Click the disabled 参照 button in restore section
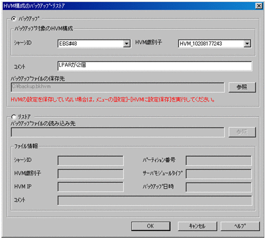 242,132
